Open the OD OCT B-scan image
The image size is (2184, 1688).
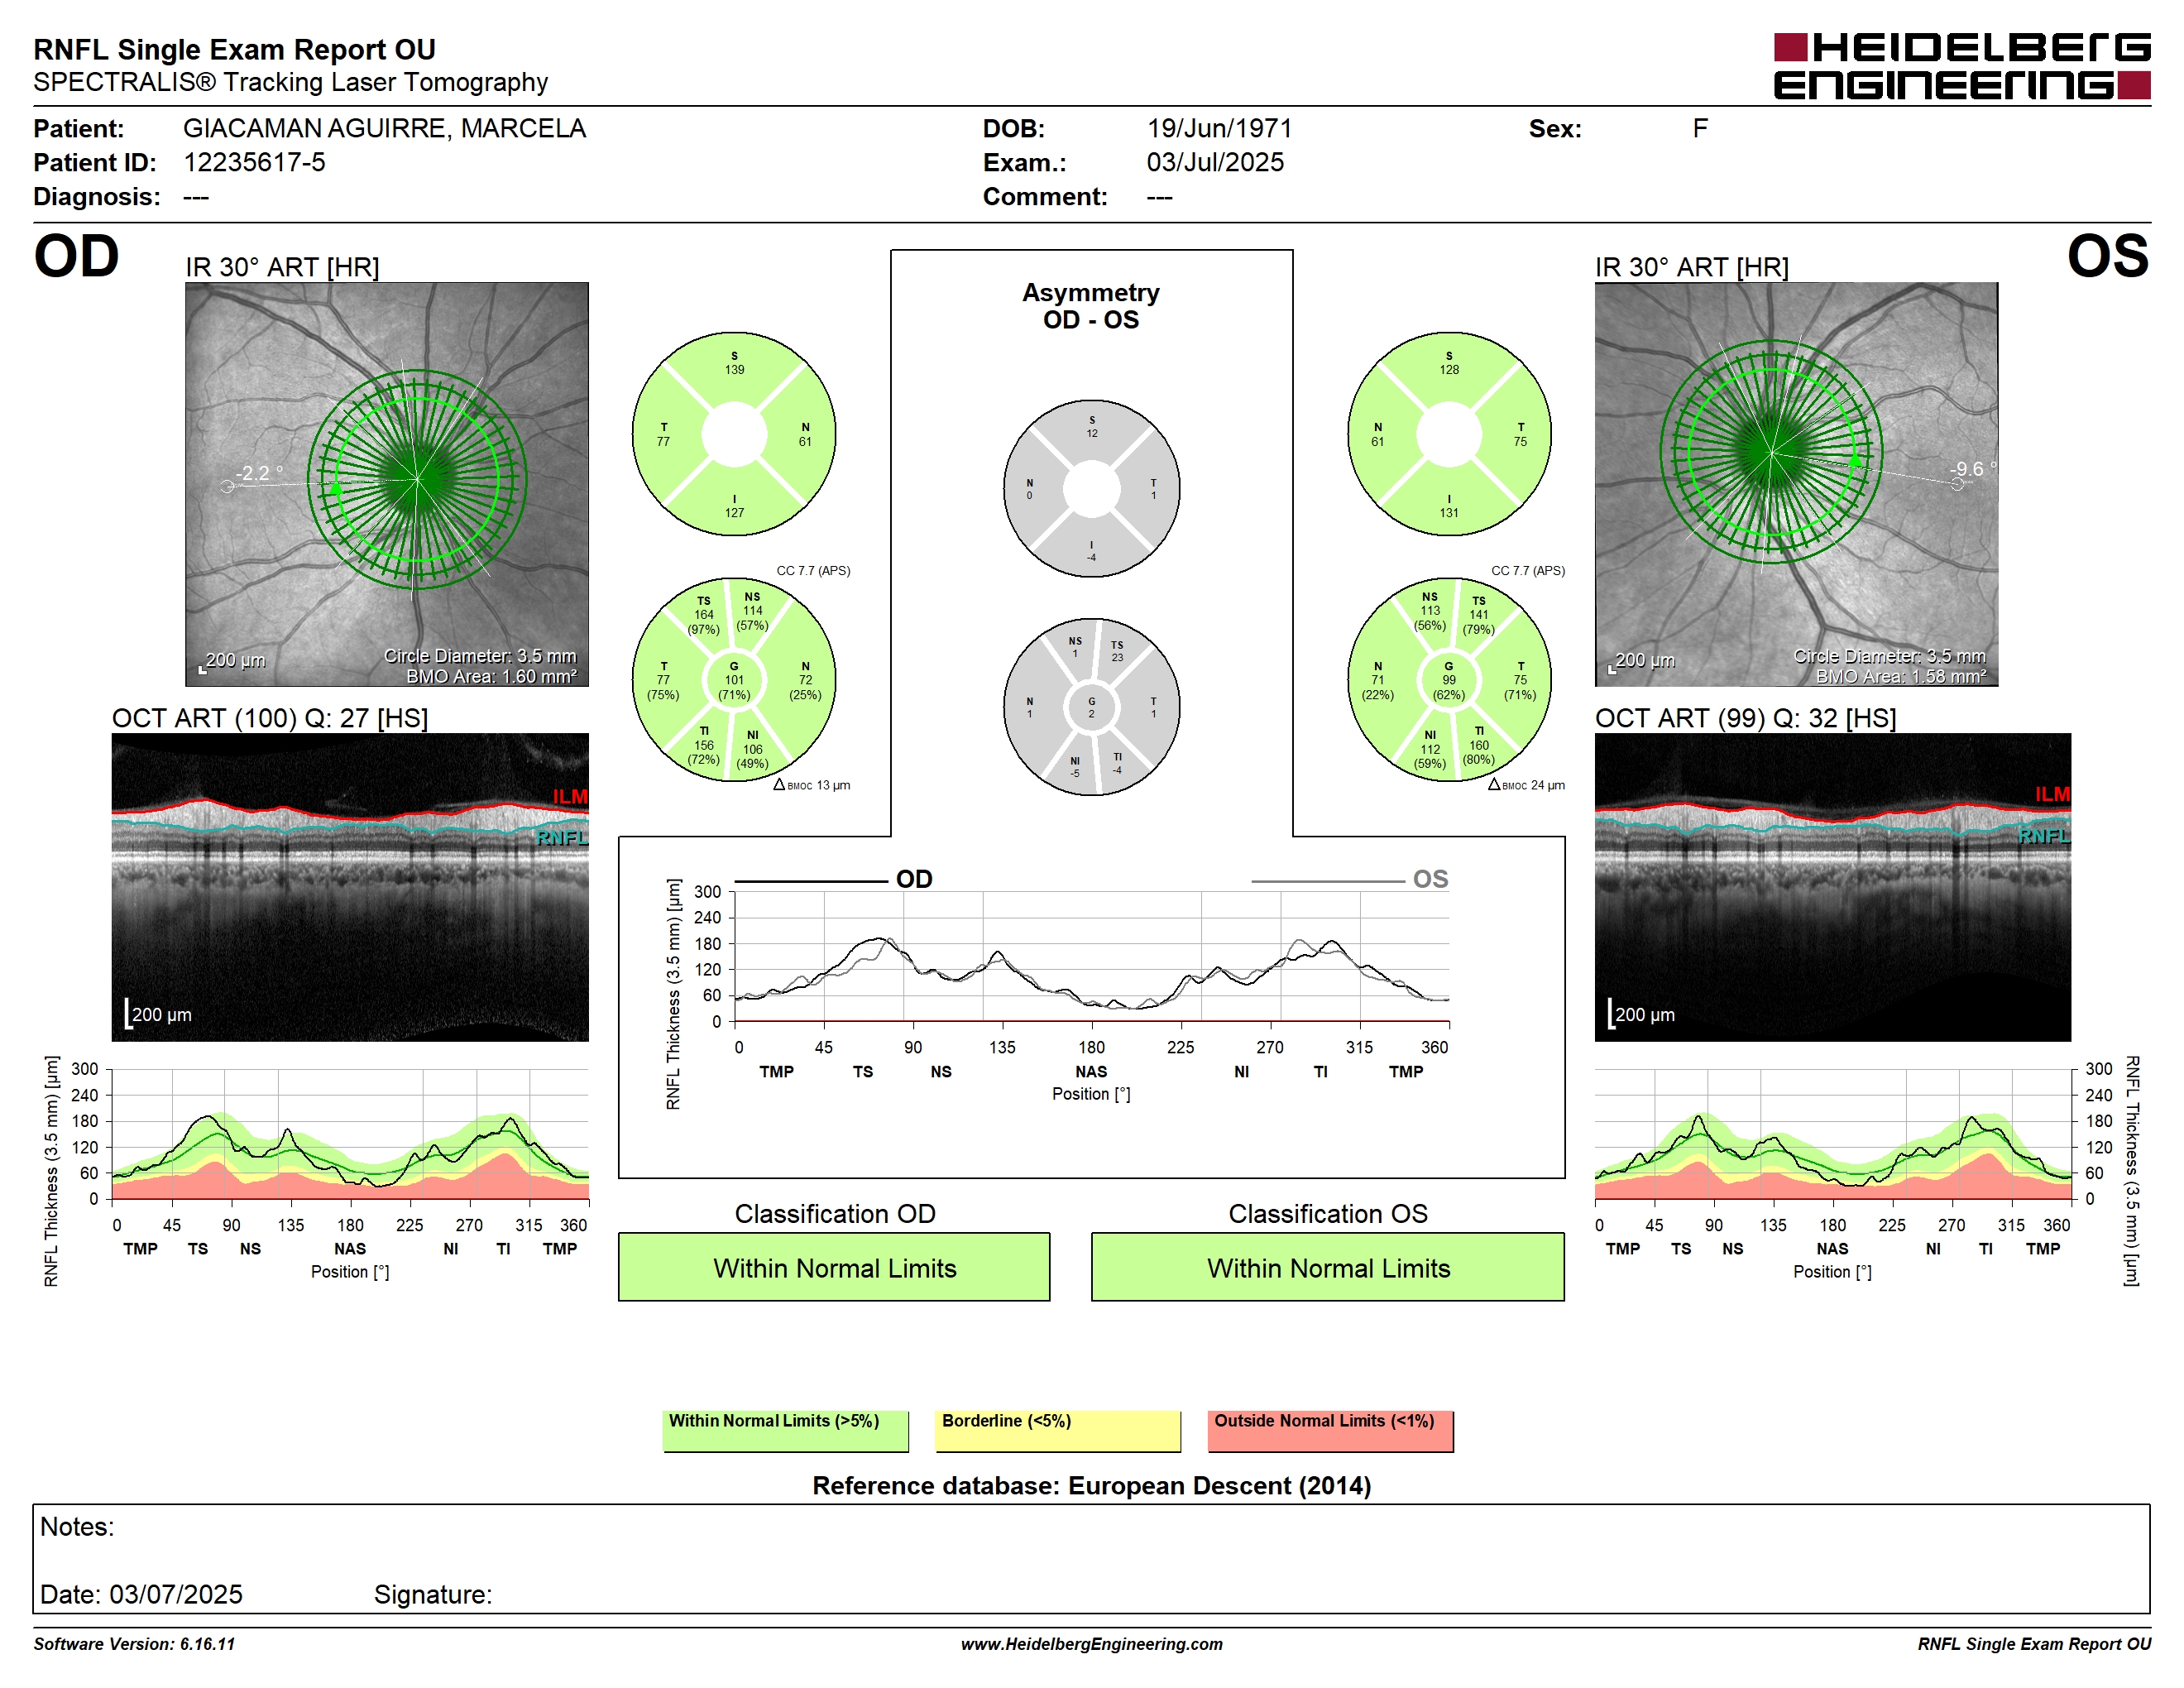coord(350,887)
